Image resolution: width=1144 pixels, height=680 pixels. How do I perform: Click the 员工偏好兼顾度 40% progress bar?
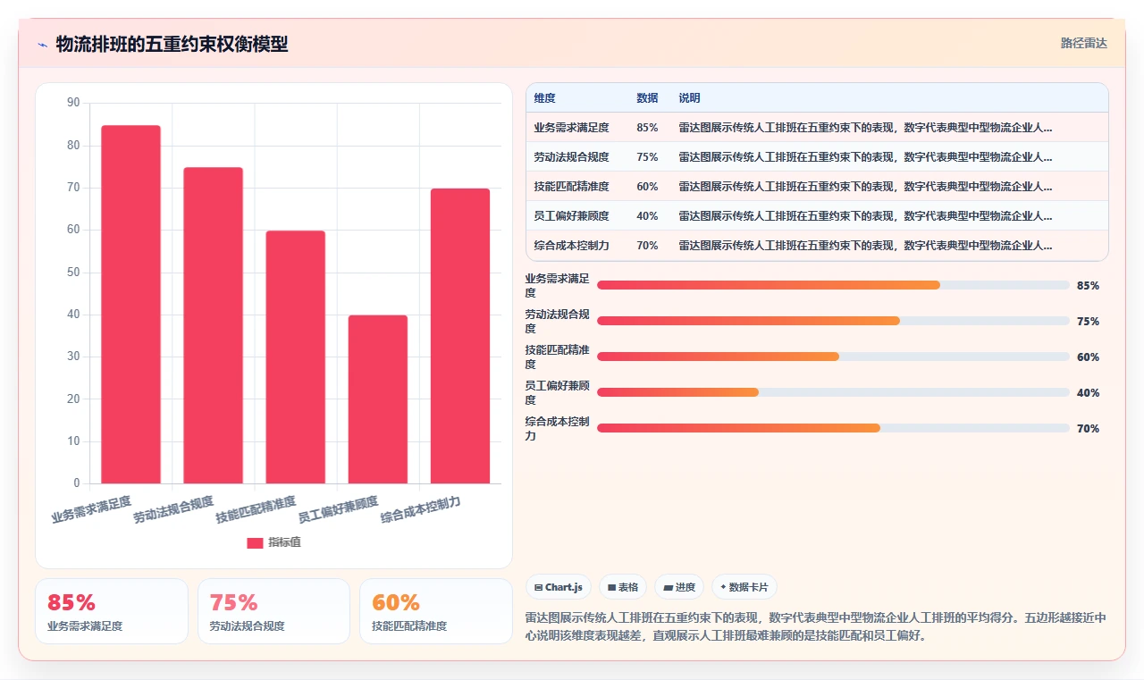pyautogui.click(x=833, y=392)
